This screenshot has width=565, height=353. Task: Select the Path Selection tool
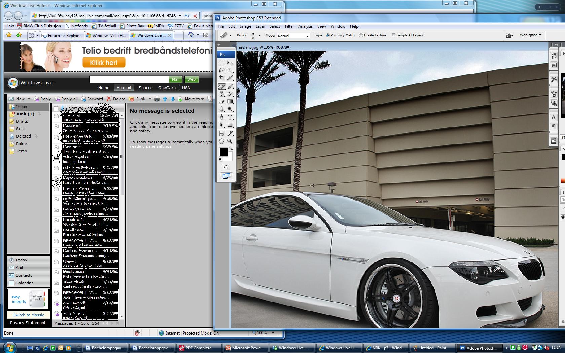(222, 125)
